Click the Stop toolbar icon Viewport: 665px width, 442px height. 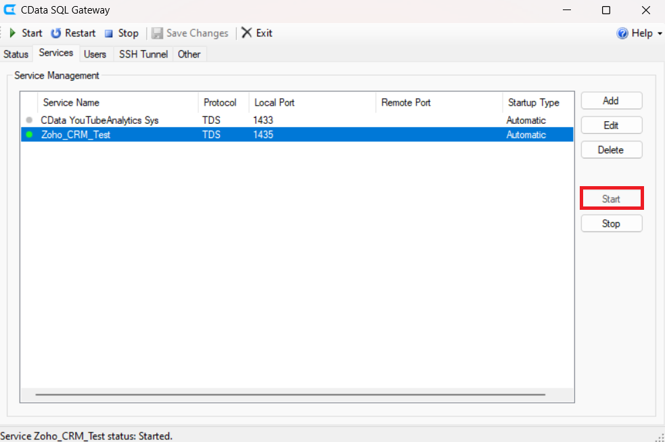click(109, 34)
